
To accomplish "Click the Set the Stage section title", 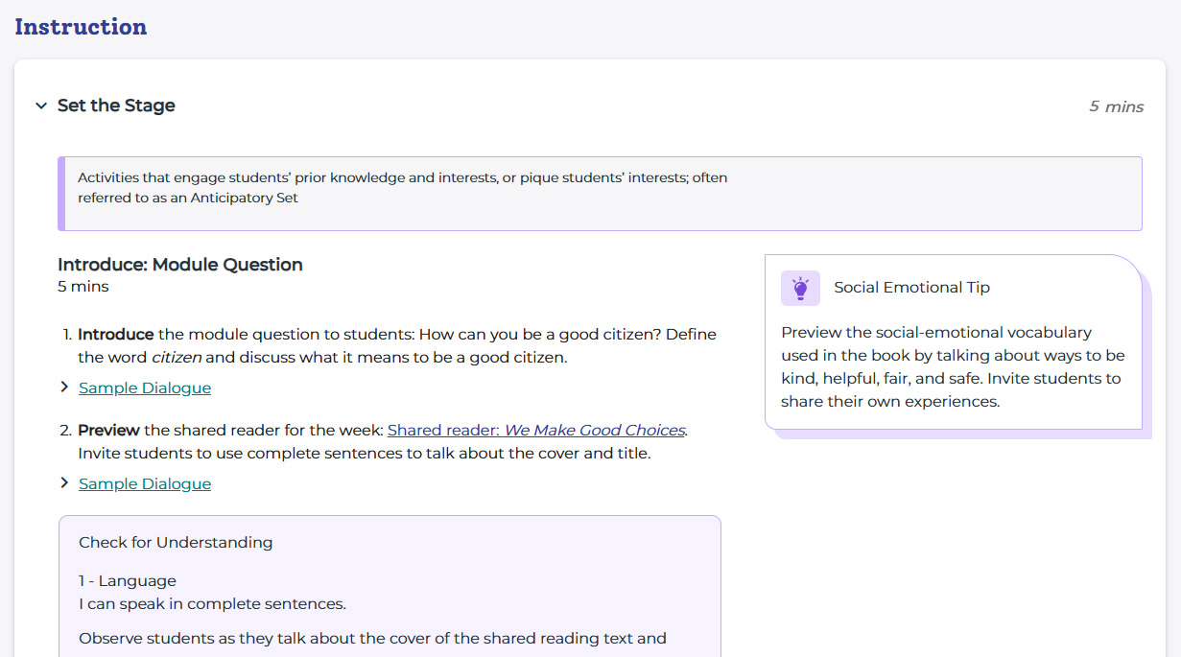I will (x=116, y=106).
